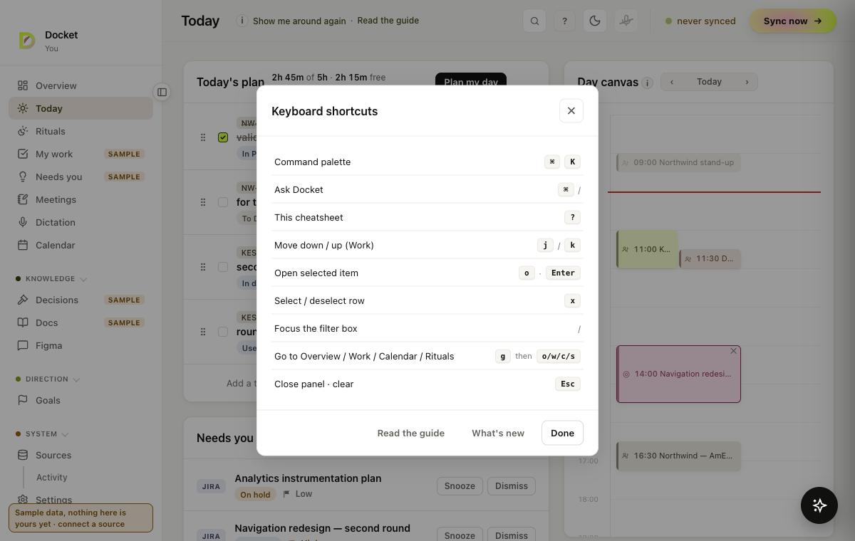Click Plan my day button
The width and height of the screenshot is (855, 541).
pos(471,79)
